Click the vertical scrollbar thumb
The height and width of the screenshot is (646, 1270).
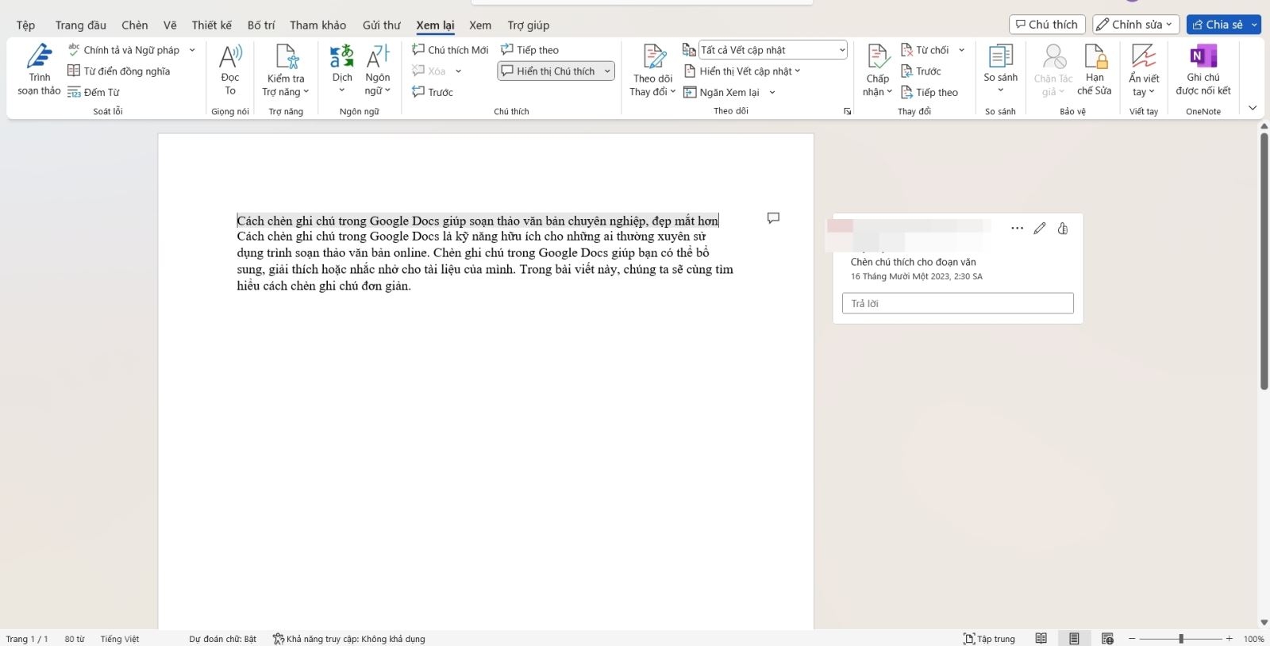pos(1264,261)
